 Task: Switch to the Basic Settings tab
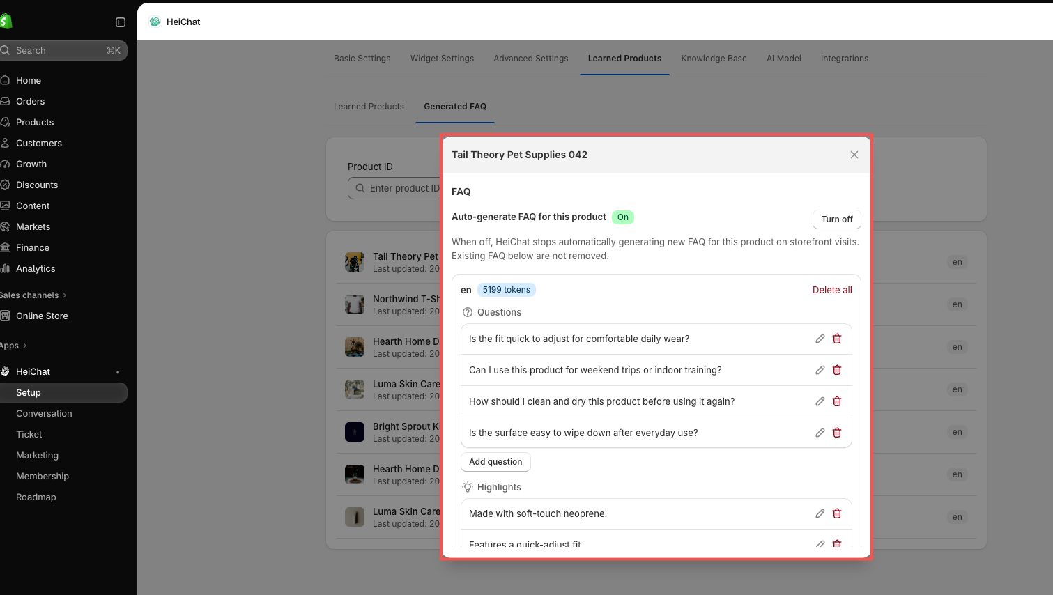(x=362, y=59)
